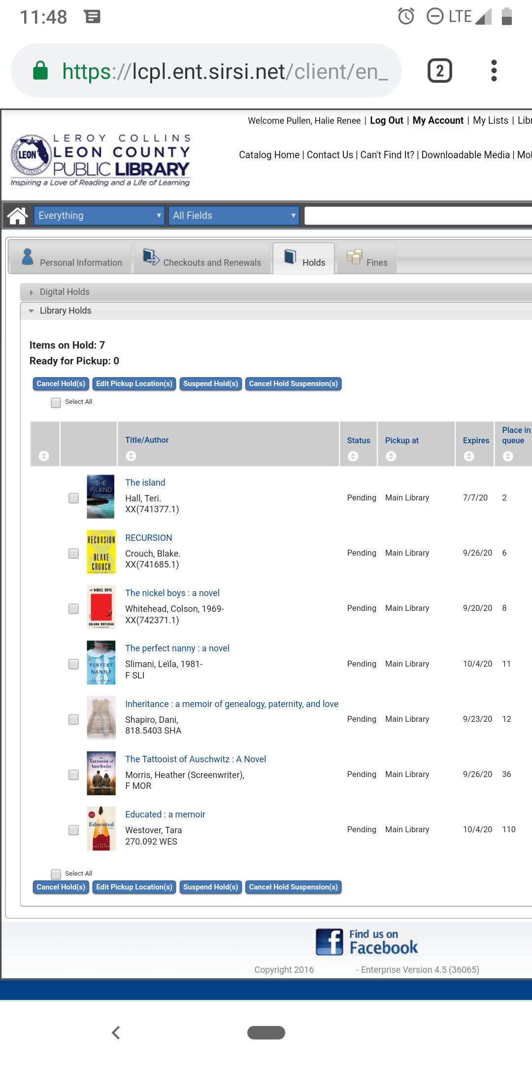Select the hold for The island
Viewport: 532px width, 1065px height.
(74, 498)
